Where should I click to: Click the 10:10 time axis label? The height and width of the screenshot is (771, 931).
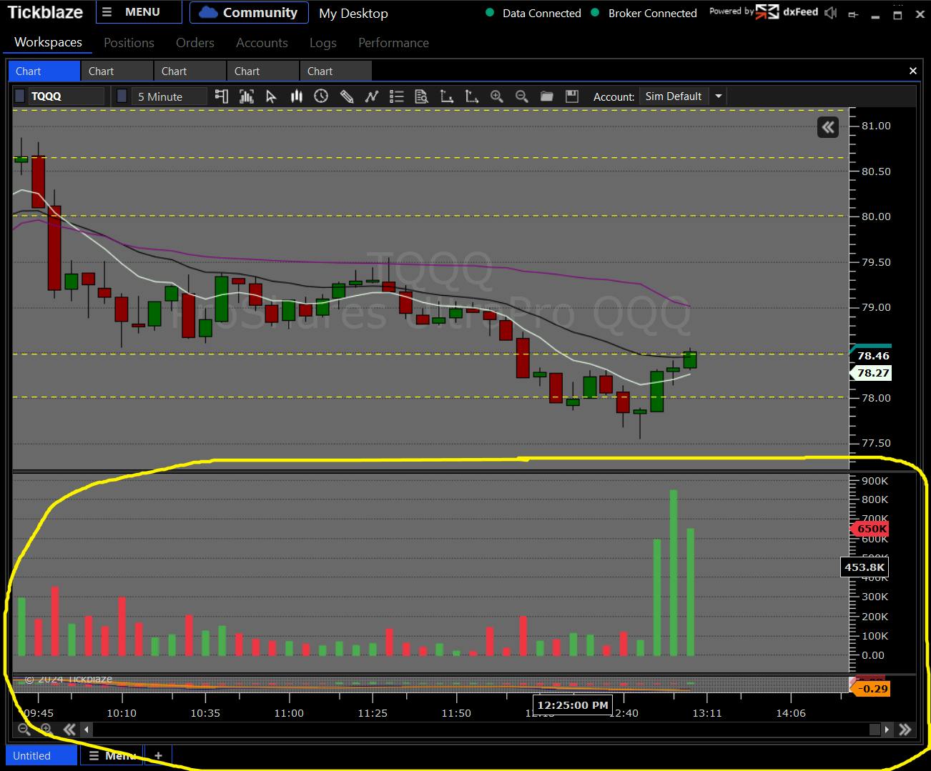[x=122, y=713]
